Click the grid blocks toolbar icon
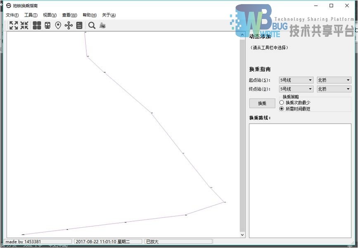 37,25
